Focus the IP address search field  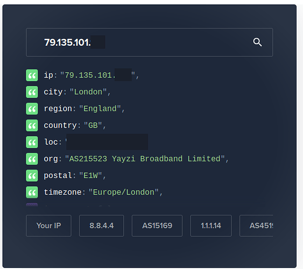point(150,43)
